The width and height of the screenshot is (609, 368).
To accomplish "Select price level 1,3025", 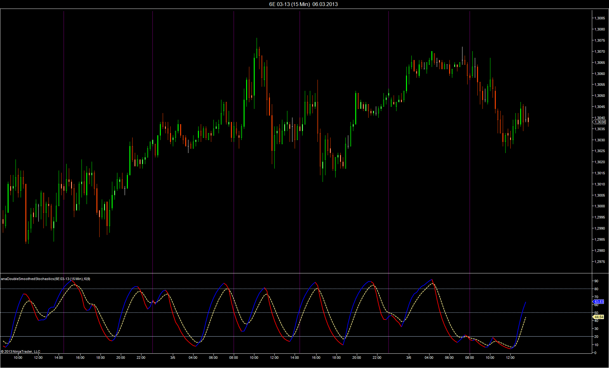I will coord(600,151).
